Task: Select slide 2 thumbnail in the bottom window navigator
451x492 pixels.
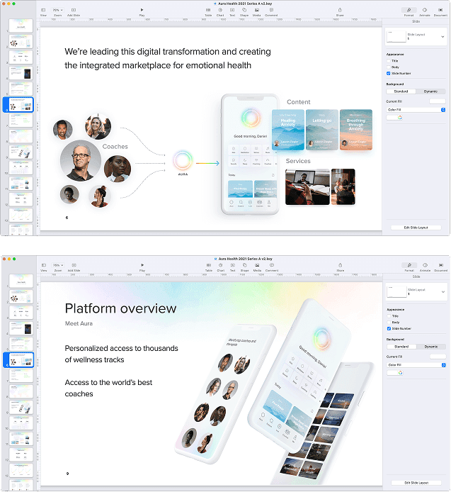Action: coord(21,296)
